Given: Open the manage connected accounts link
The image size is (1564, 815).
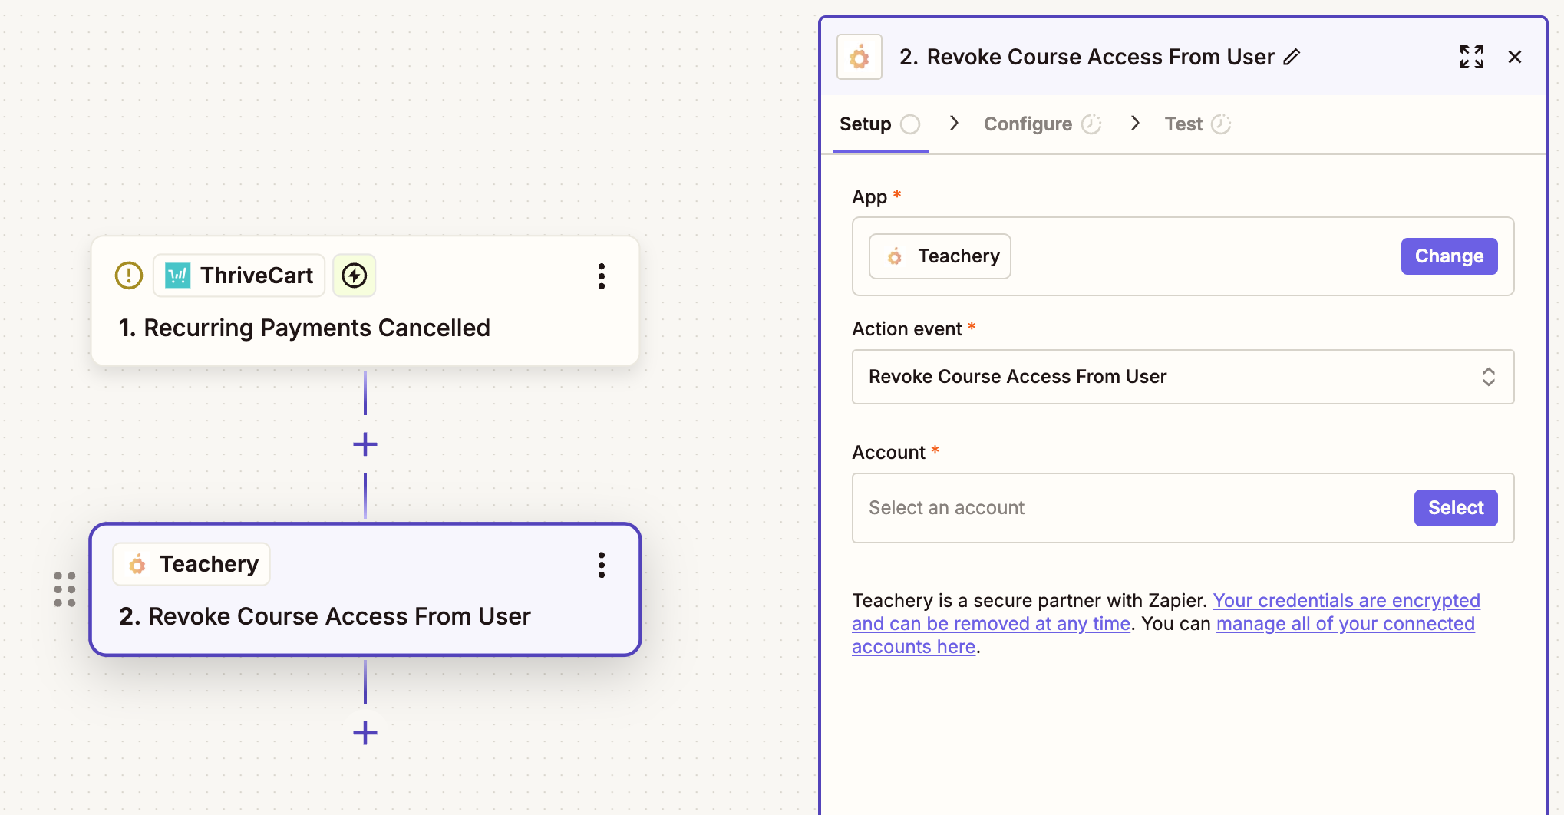Looking at the screenshot, I should [1345, 624].
